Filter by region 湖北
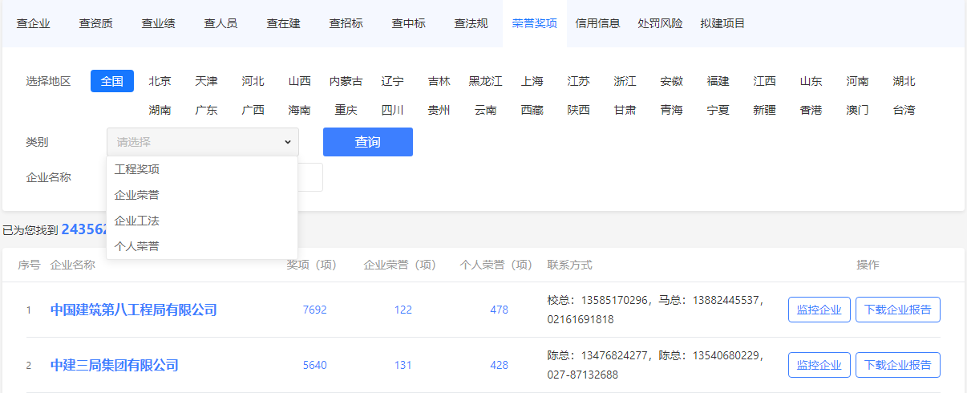The height and width of the screenshot is (393, 967). 904,81
